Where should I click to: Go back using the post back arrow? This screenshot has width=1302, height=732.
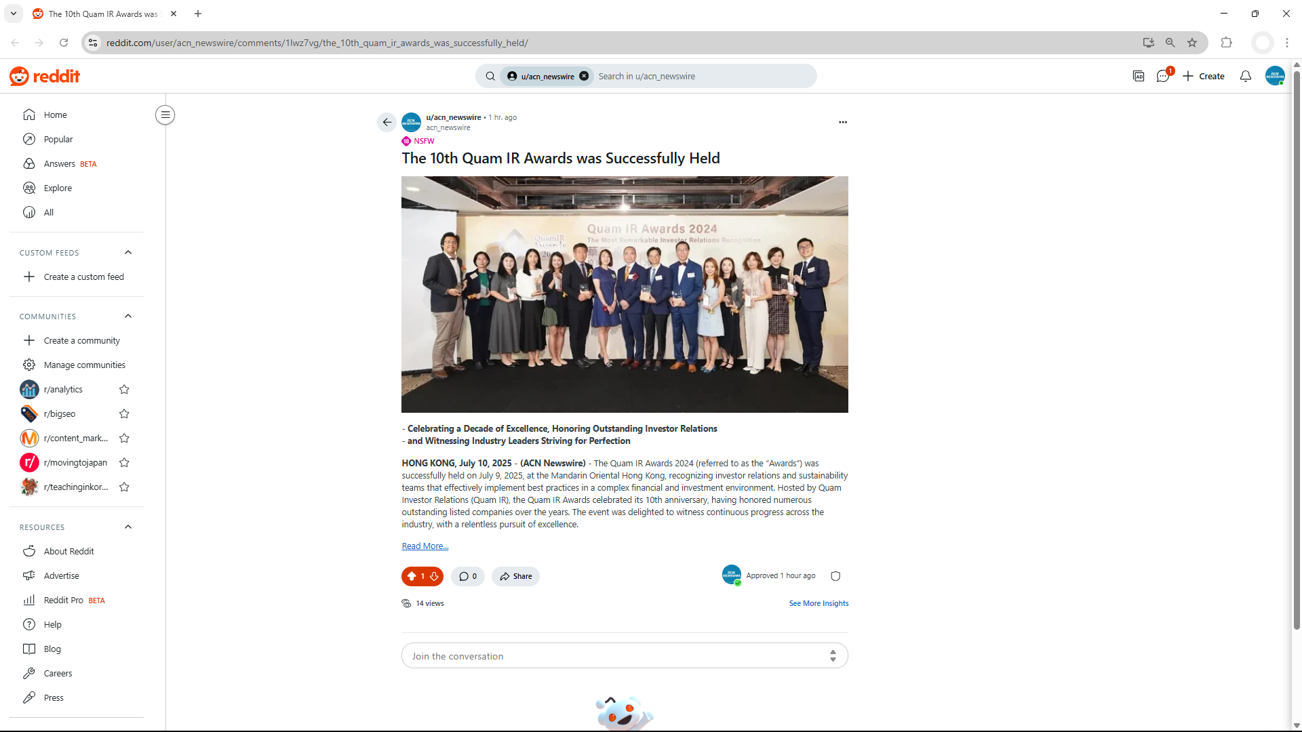[x=387, y=122]
